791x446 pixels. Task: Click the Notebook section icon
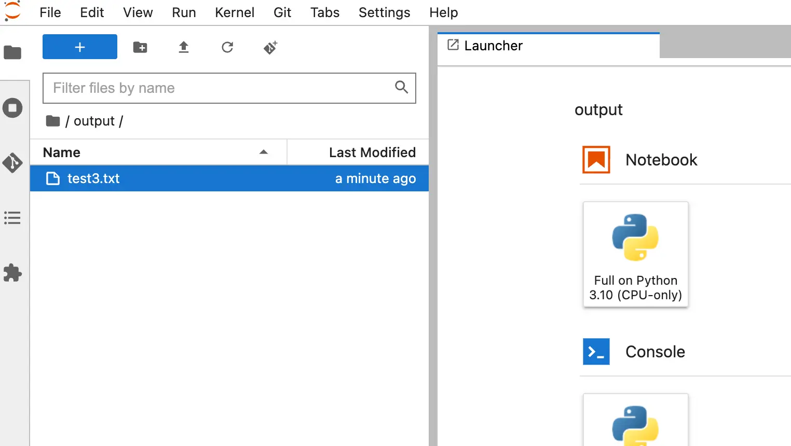[596, 160]
